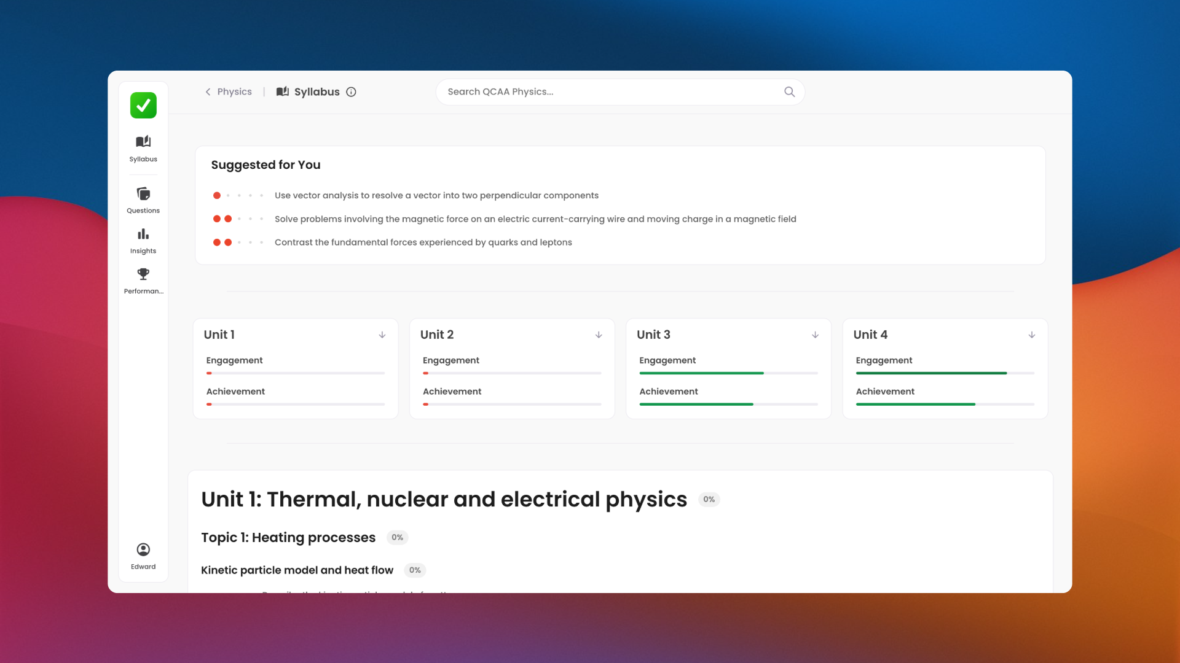Click the green checkmark app logo

(143, 106)
